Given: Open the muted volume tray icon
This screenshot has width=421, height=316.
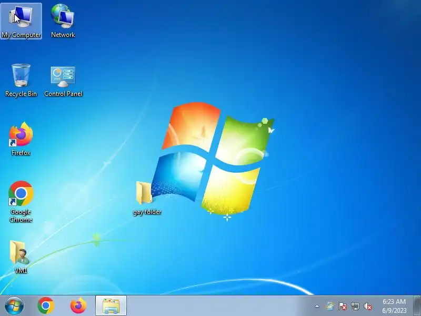Looking at the screenshot, I should point(368,306).
